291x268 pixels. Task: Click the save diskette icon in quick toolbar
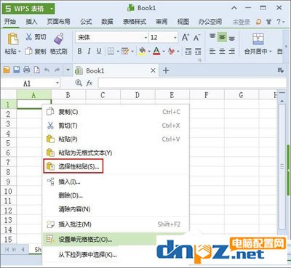[17, 70]
